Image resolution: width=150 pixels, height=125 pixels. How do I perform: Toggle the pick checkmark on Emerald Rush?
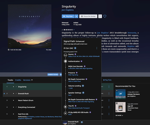16,93
